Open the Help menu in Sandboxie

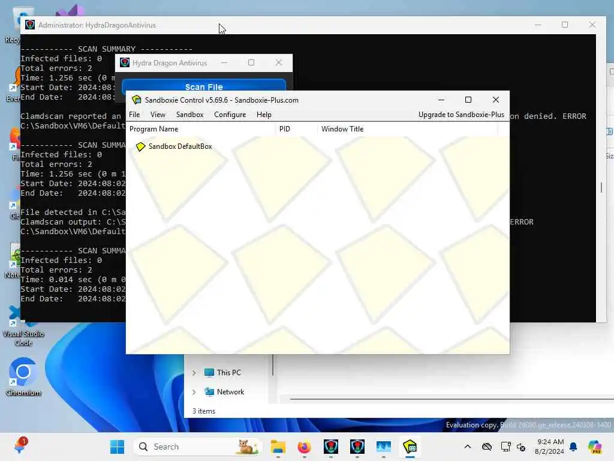(264, 115)
